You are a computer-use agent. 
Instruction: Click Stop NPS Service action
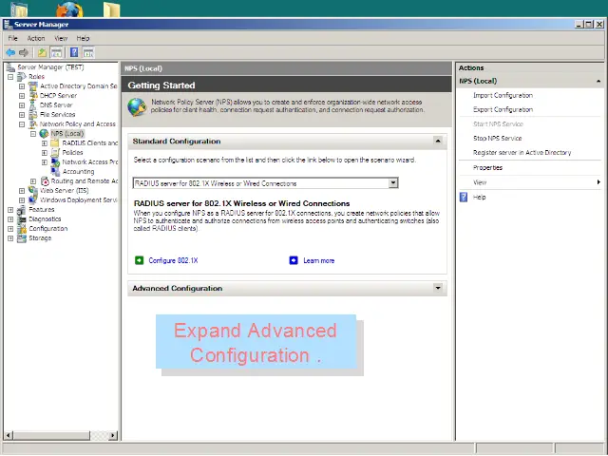pyautogui.click(x=497, y=138)
